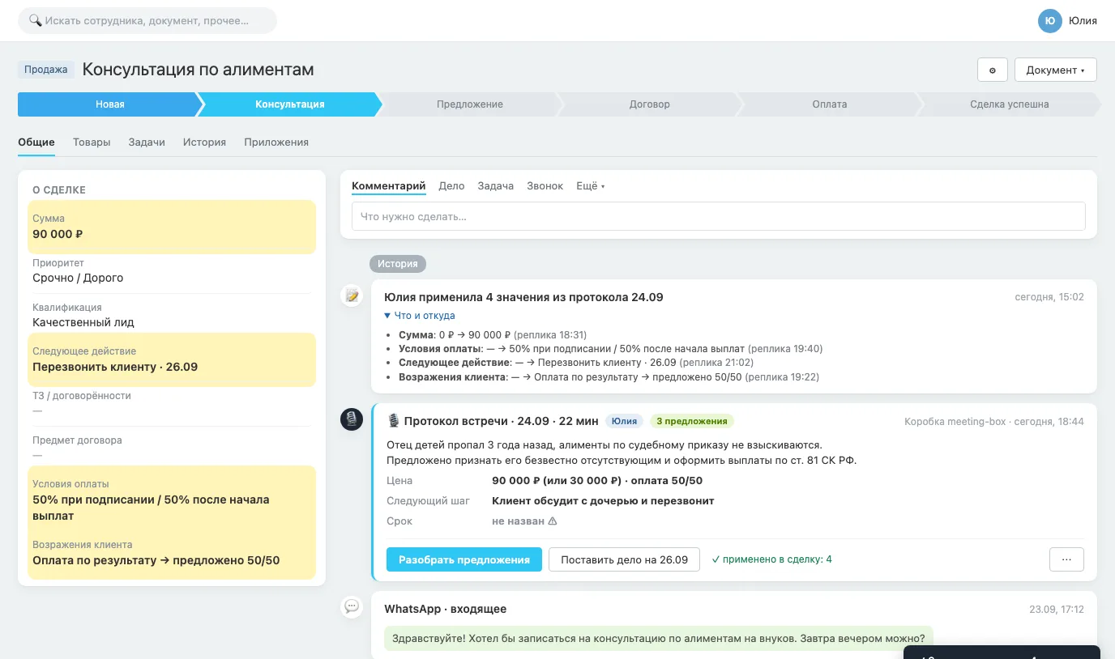This screenshot has height=659, width=1115.
Task: Click the Условия оплаты field value
Action: (x=151, y=508)
